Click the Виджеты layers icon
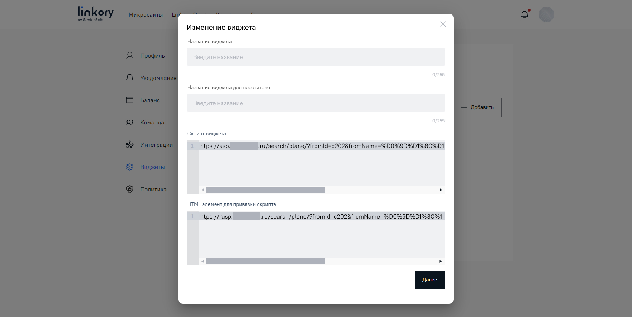The width and height of the screenshot is (632, 317). point(130,167)
